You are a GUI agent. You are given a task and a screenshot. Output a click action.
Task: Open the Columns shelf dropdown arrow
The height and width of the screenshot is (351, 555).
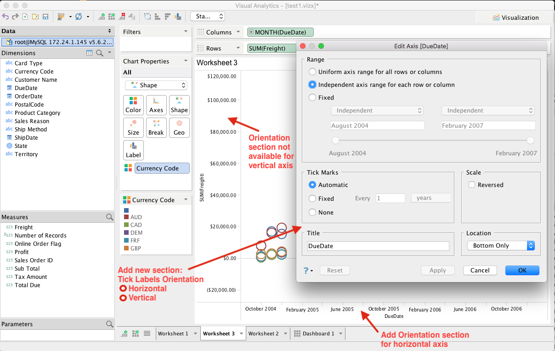238,32
